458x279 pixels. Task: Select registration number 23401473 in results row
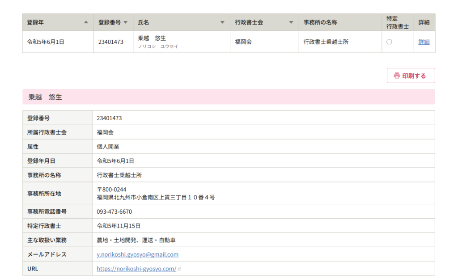click(111, 42)
